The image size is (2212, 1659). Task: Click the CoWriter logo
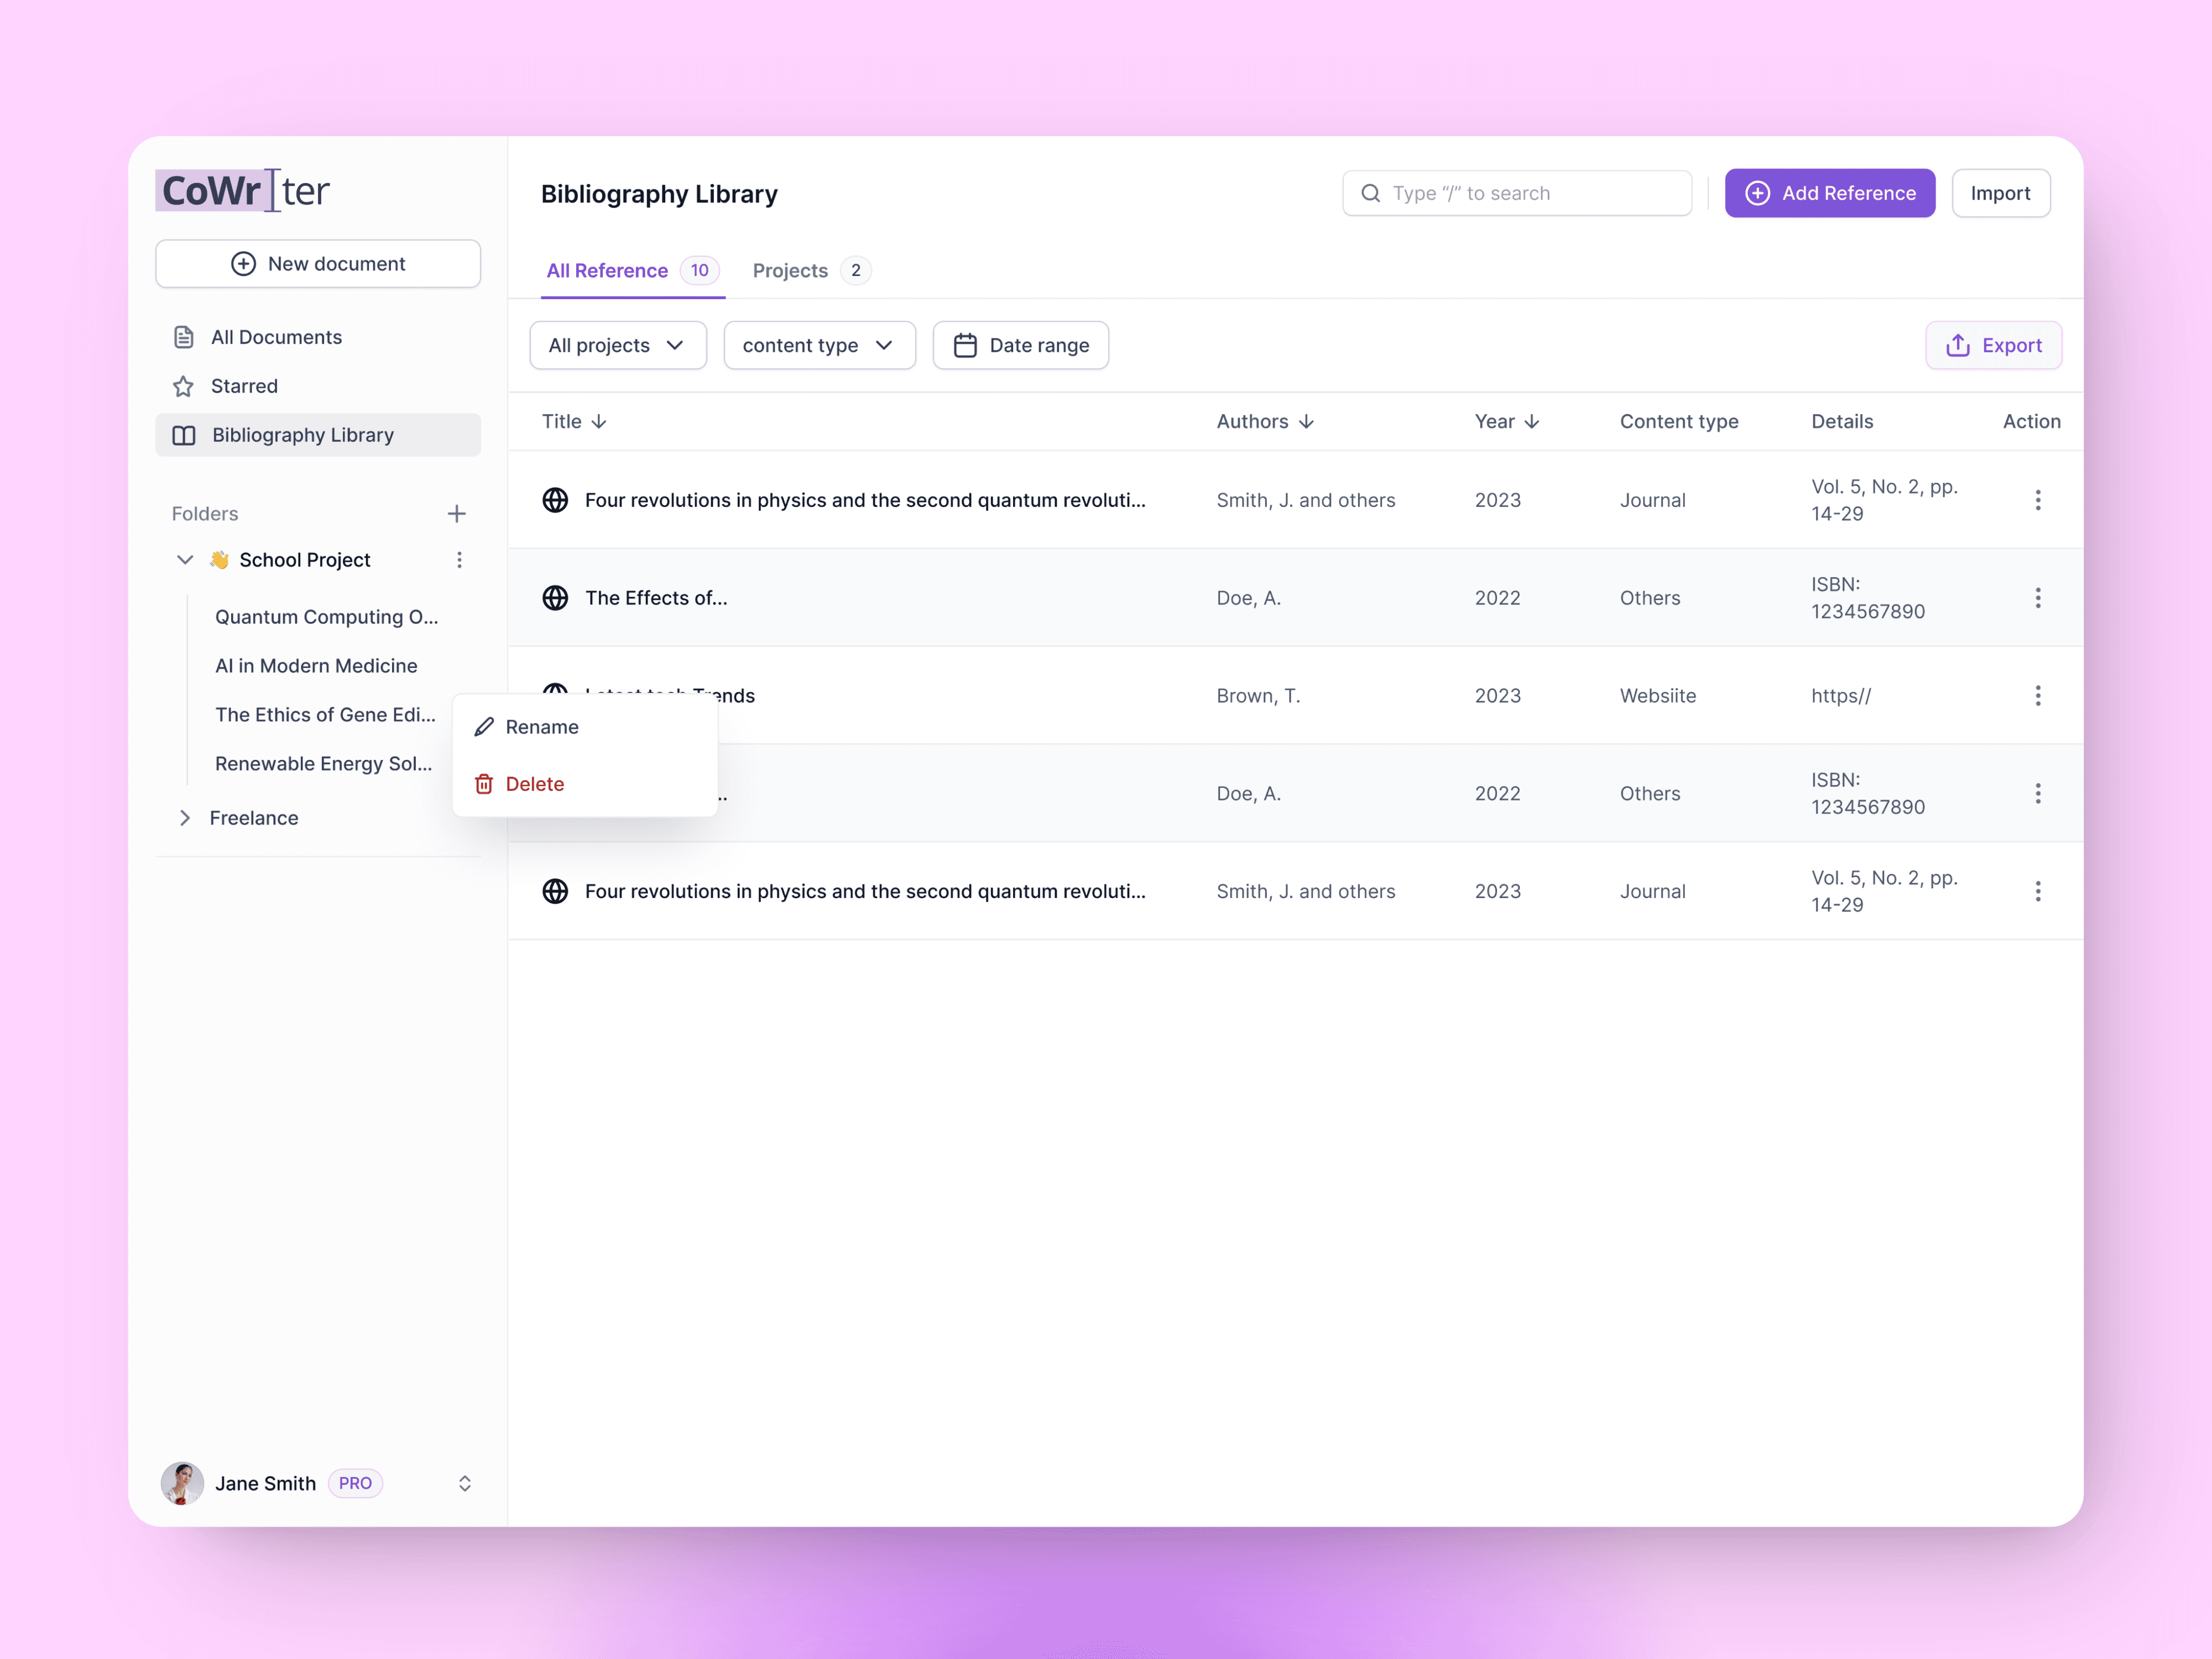click(243, 190)
